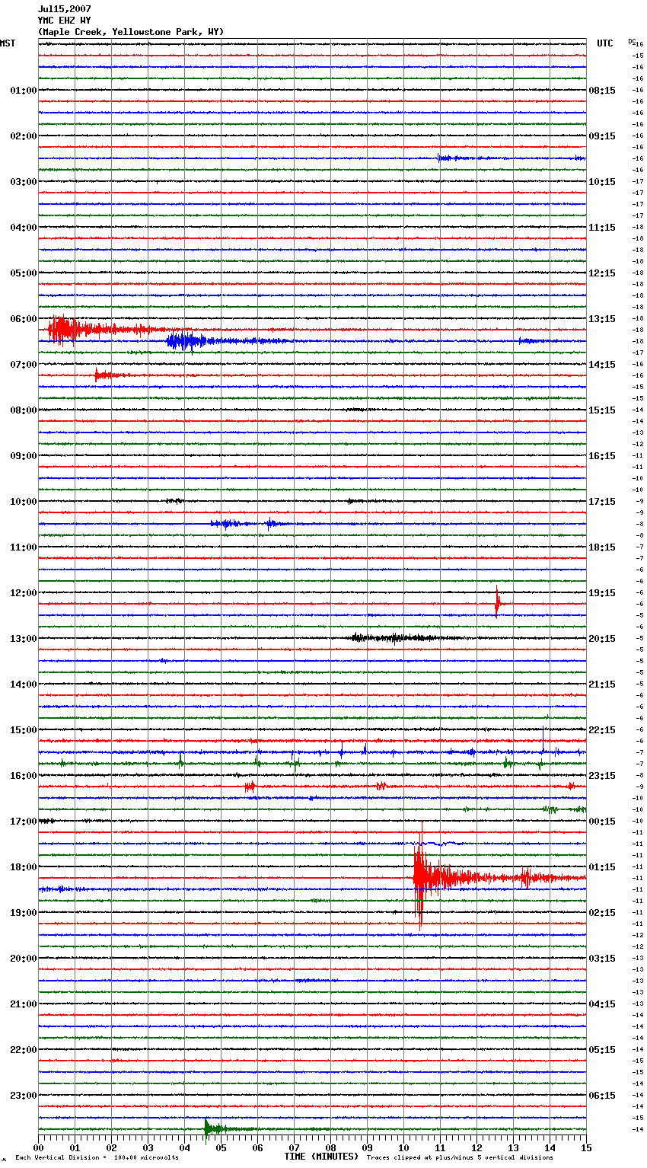647x1168 pixels.
Task: Select the "15:00" MST hour label
Action: [x=23, y=730]
